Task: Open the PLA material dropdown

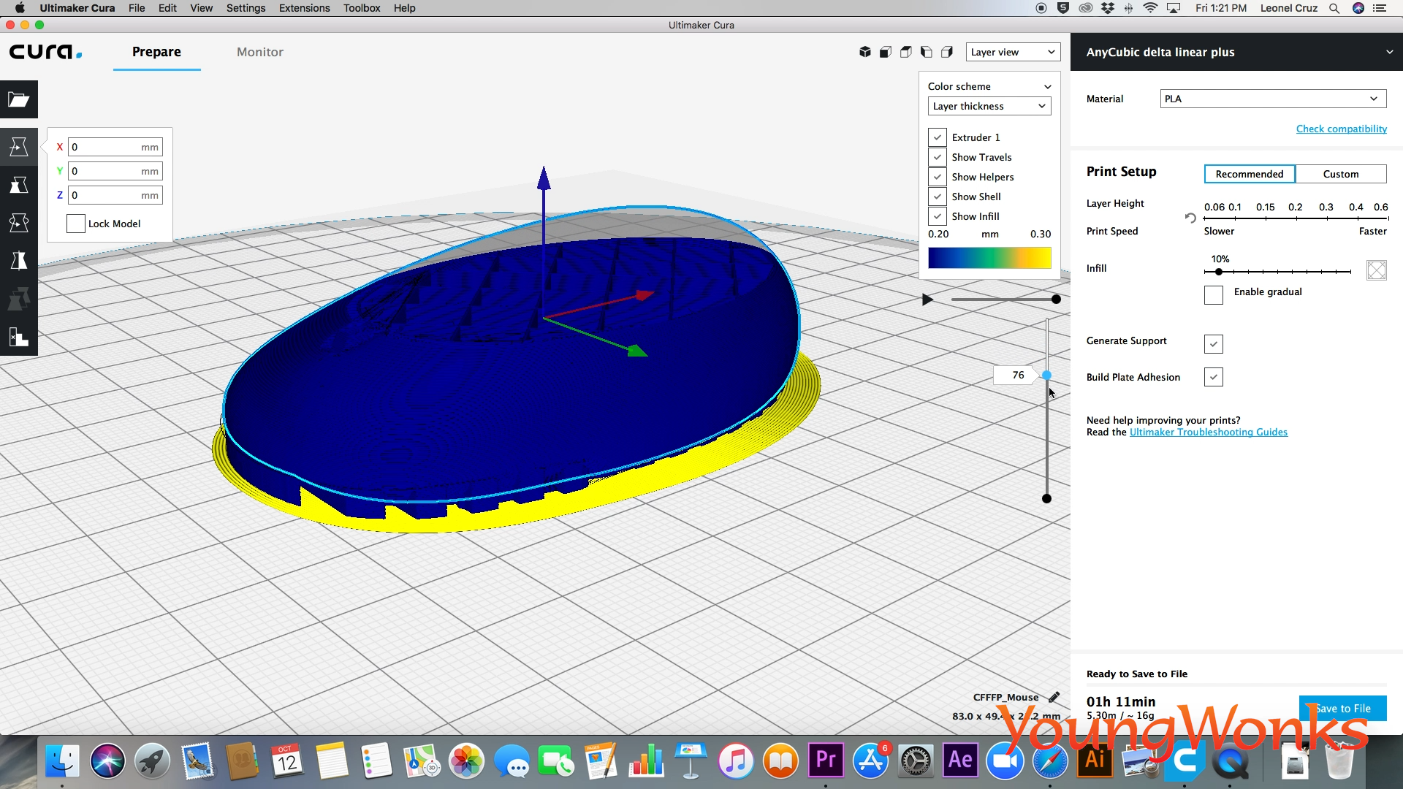Action: click(x=1273, y=99)
